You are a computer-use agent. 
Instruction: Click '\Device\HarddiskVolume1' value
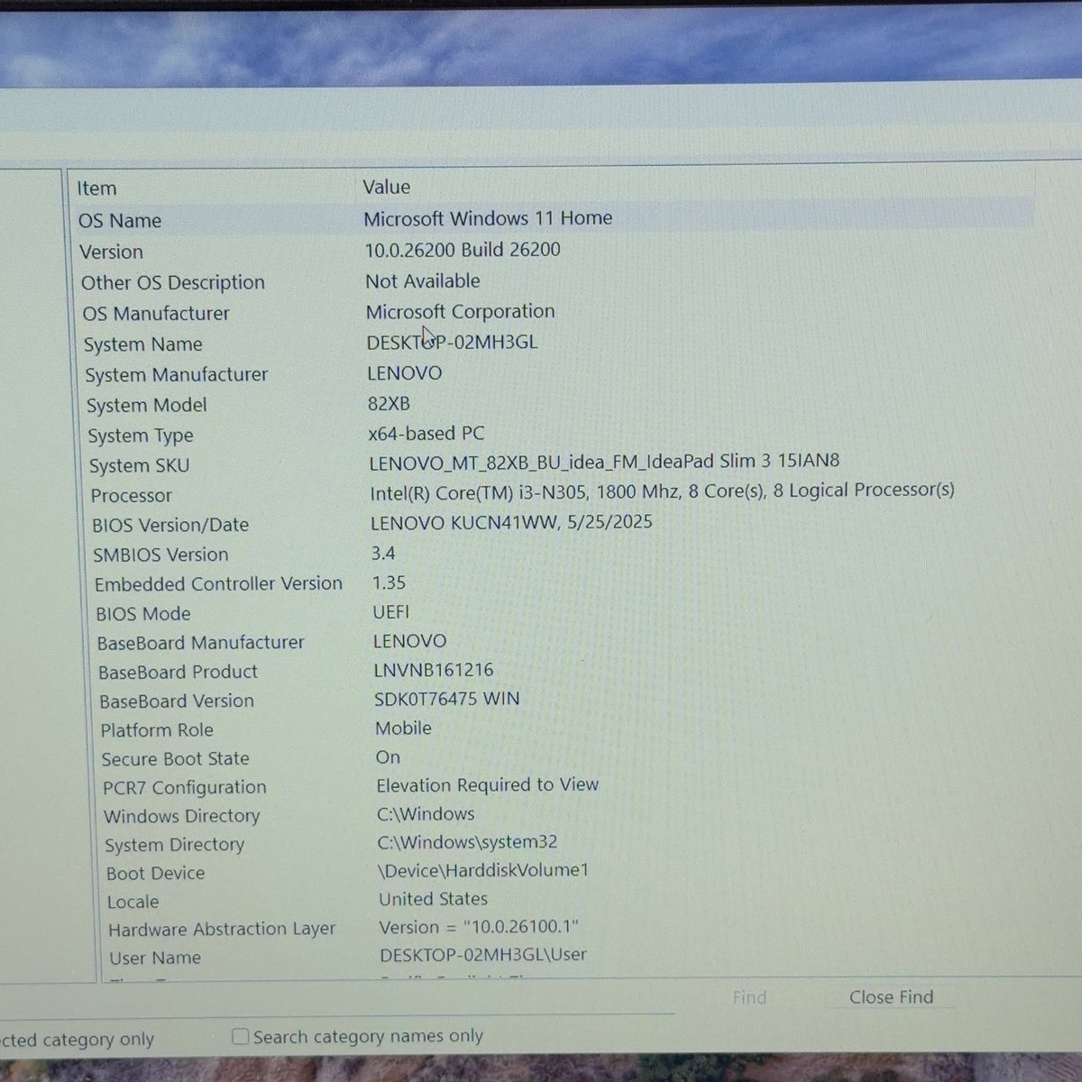483,870
